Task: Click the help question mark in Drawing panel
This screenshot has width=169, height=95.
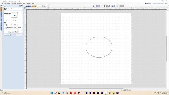Action: pos(21,6)
